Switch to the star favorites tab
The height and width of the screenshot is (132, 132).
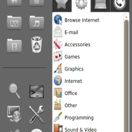tap(62, 4)
